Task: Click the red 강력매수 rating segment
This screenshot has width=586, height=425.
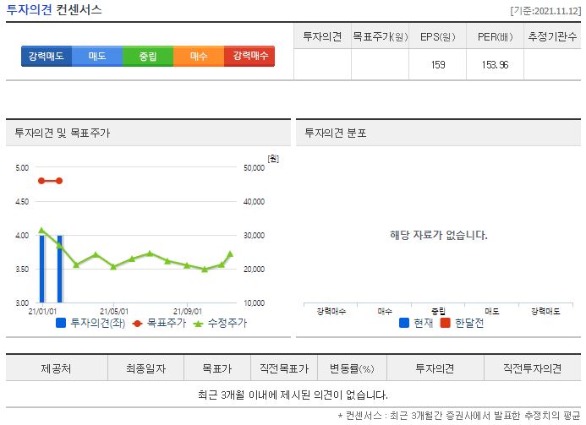Action: [x=249, y=56]
